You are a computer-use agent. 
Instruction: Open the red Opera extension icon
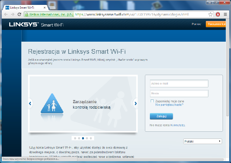click(x=218, y=14)
